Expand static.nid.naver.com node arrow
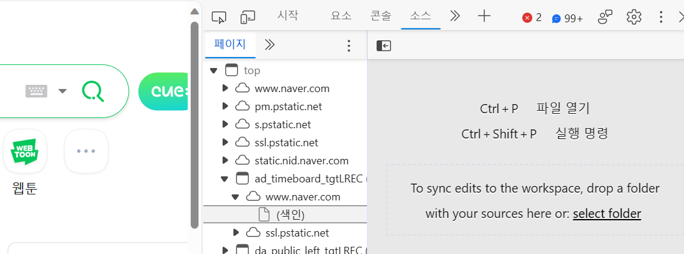This screenshot has width=684, height=254. [x=225, y=160]
